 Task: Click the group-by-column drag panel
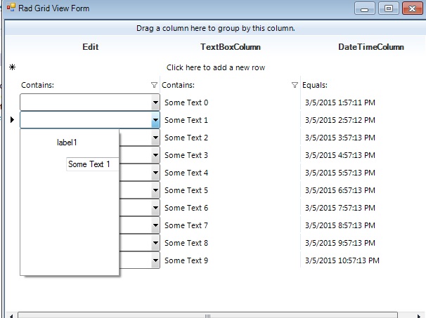215,29
